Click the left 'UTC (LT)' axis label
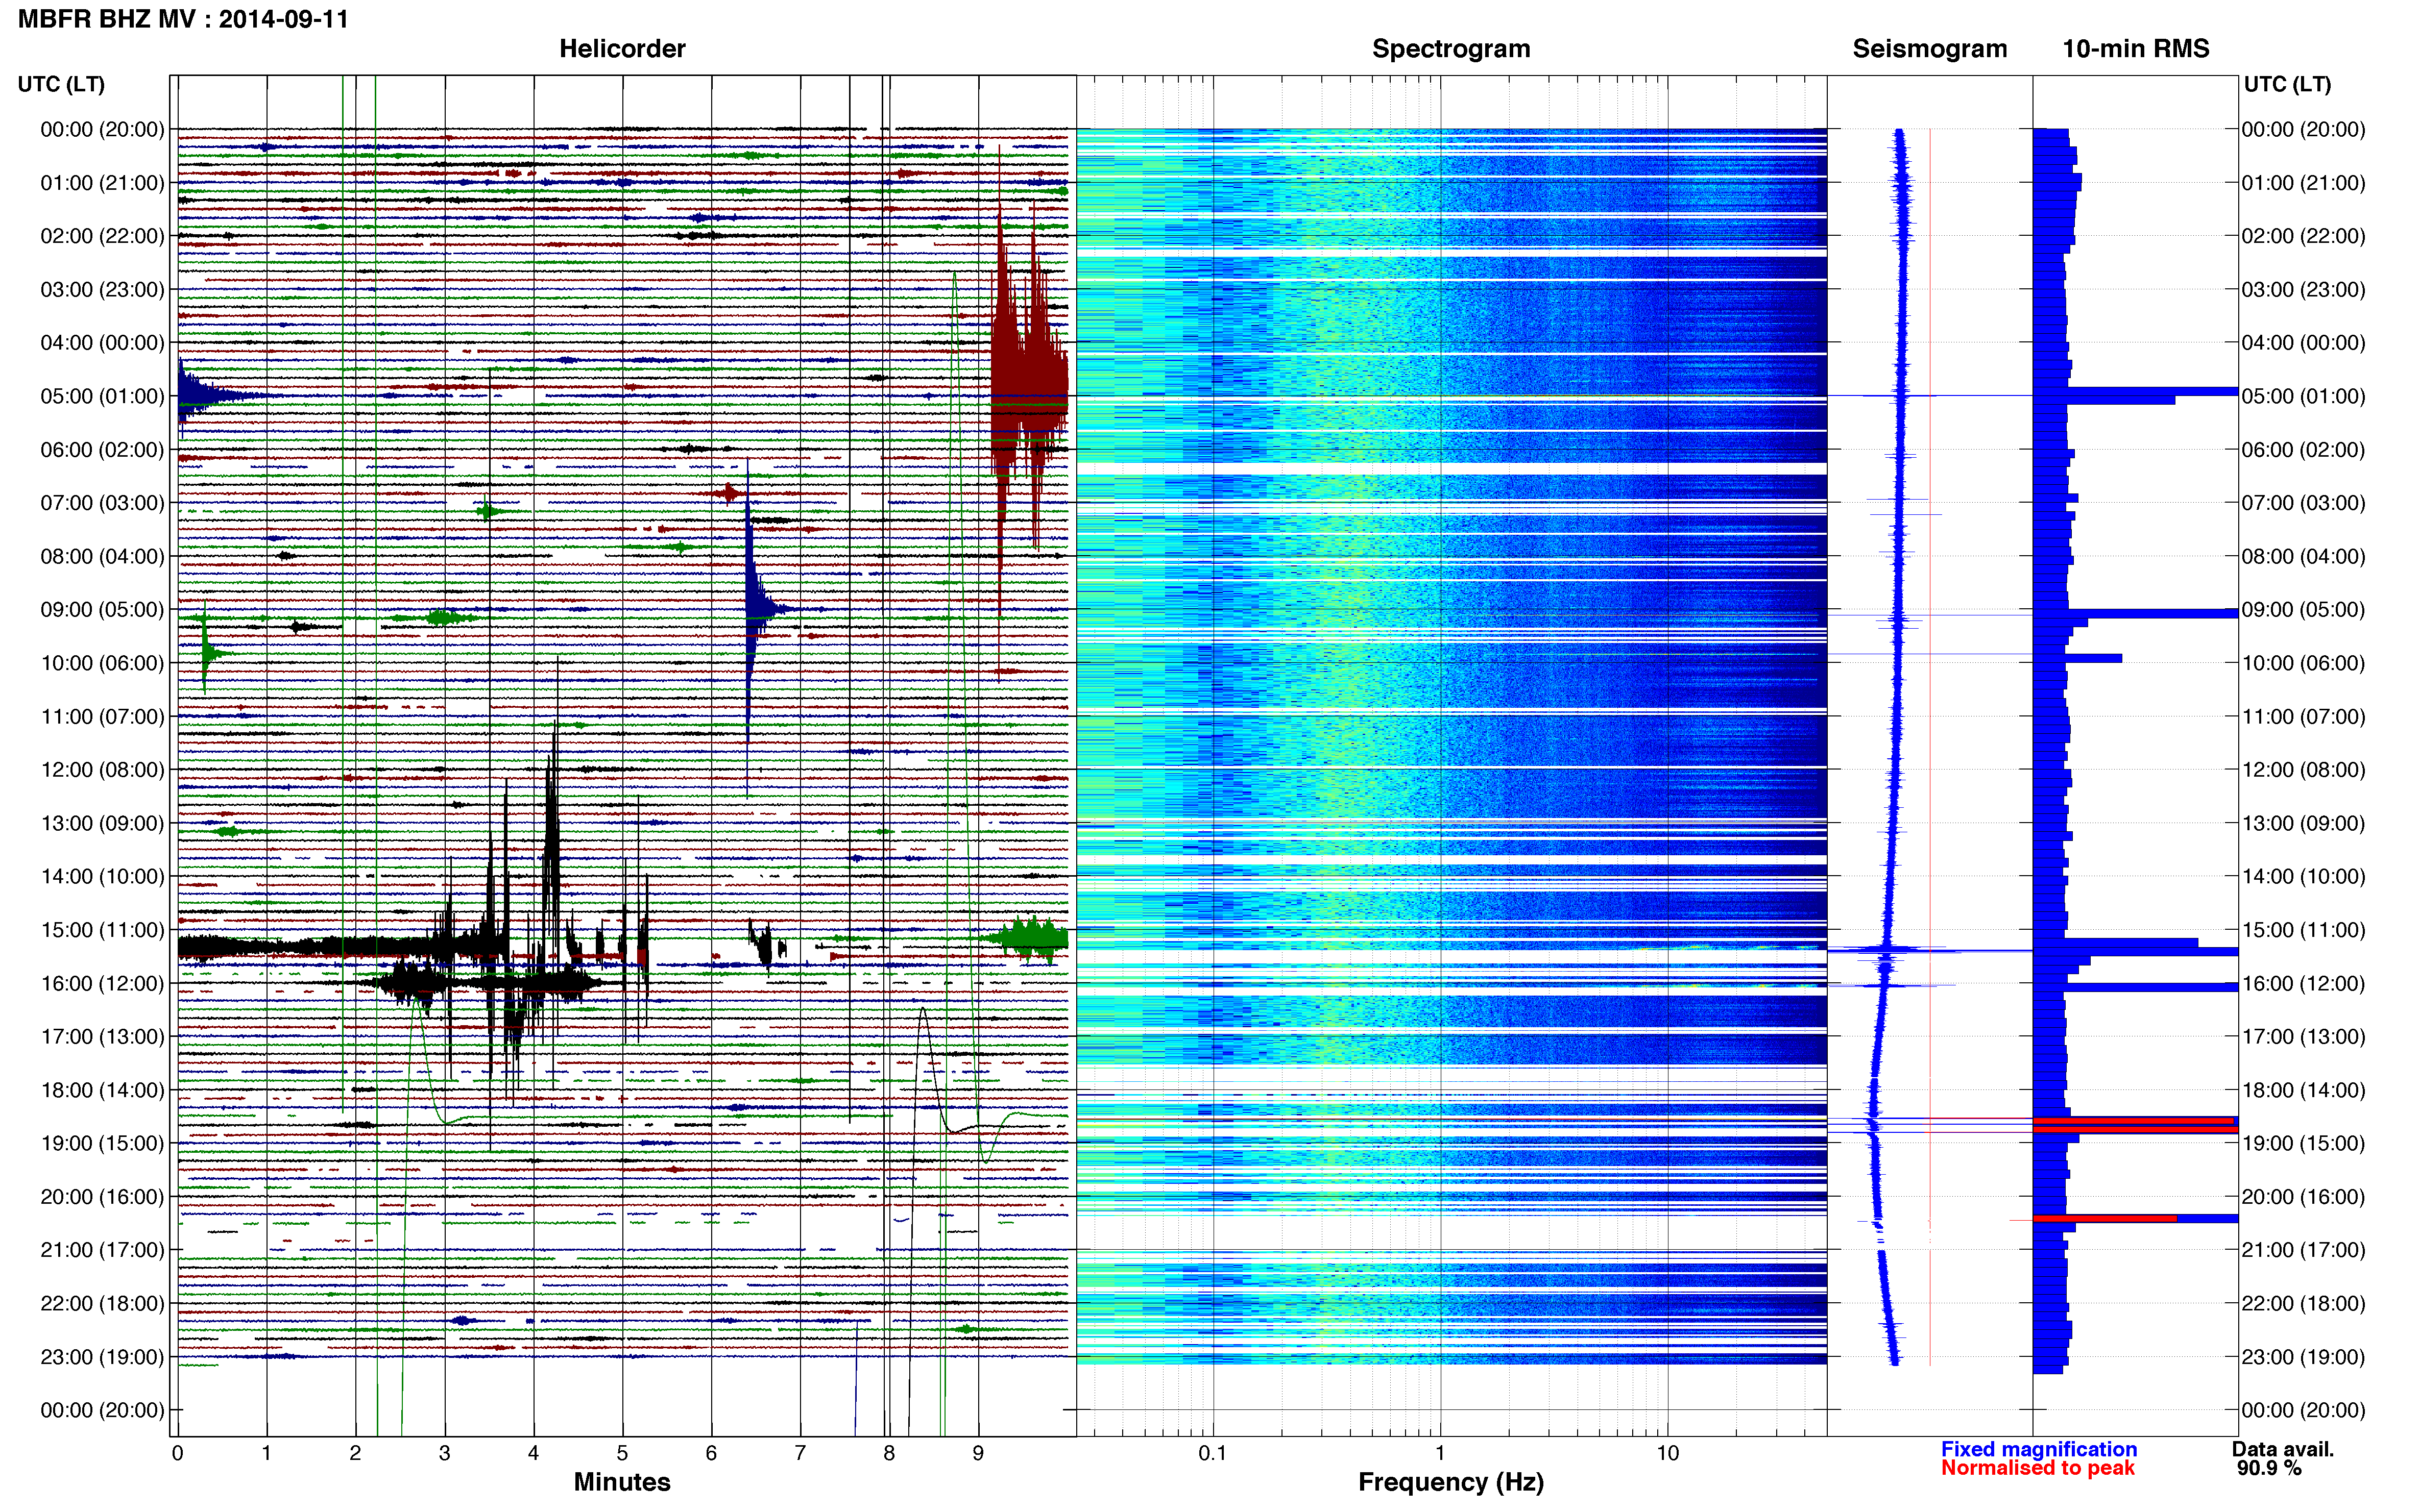 click(x=61, y=84)
